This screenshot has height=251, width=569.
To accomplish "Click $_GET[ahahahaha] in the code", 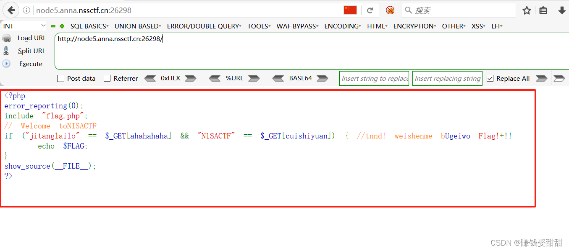I will [138, 136].
